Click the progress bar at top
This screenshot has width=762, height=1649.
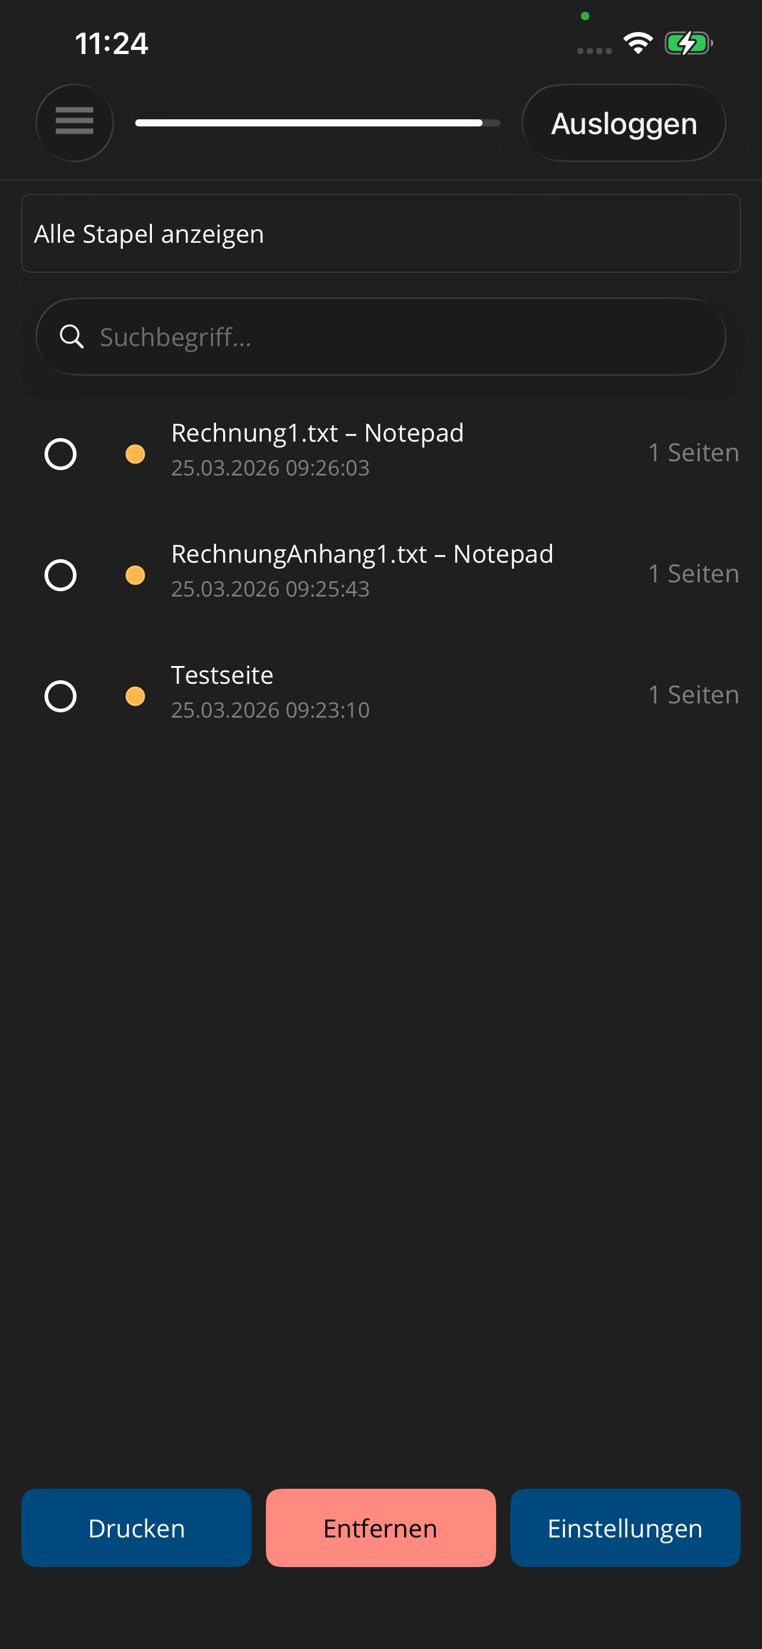[317, 123]
